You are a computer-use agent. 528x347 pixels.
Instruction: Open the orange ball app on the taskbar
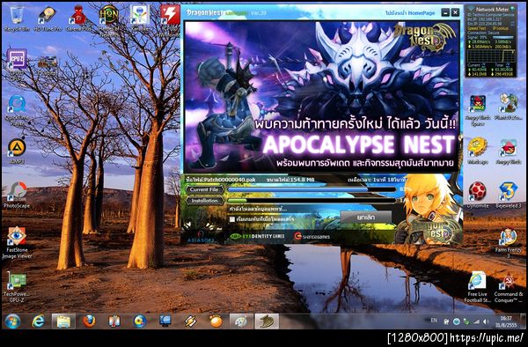click(216, 321)
